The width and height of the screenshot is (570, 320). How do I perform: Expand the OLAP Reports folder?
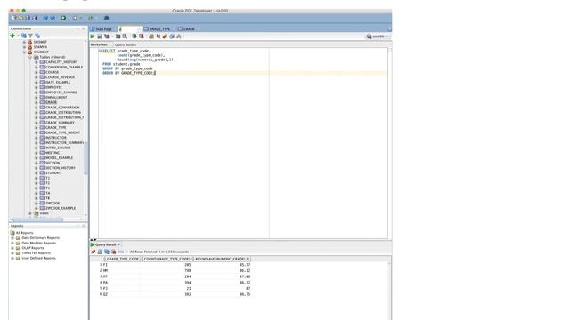tap(12, 248)
